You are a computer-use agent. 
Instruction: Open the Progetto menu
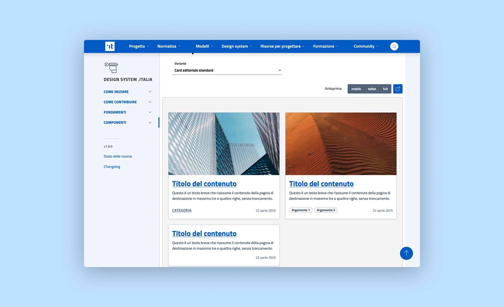[139, 46]
